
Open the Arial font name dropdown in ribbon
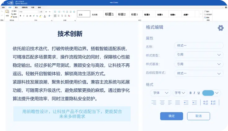29,12
